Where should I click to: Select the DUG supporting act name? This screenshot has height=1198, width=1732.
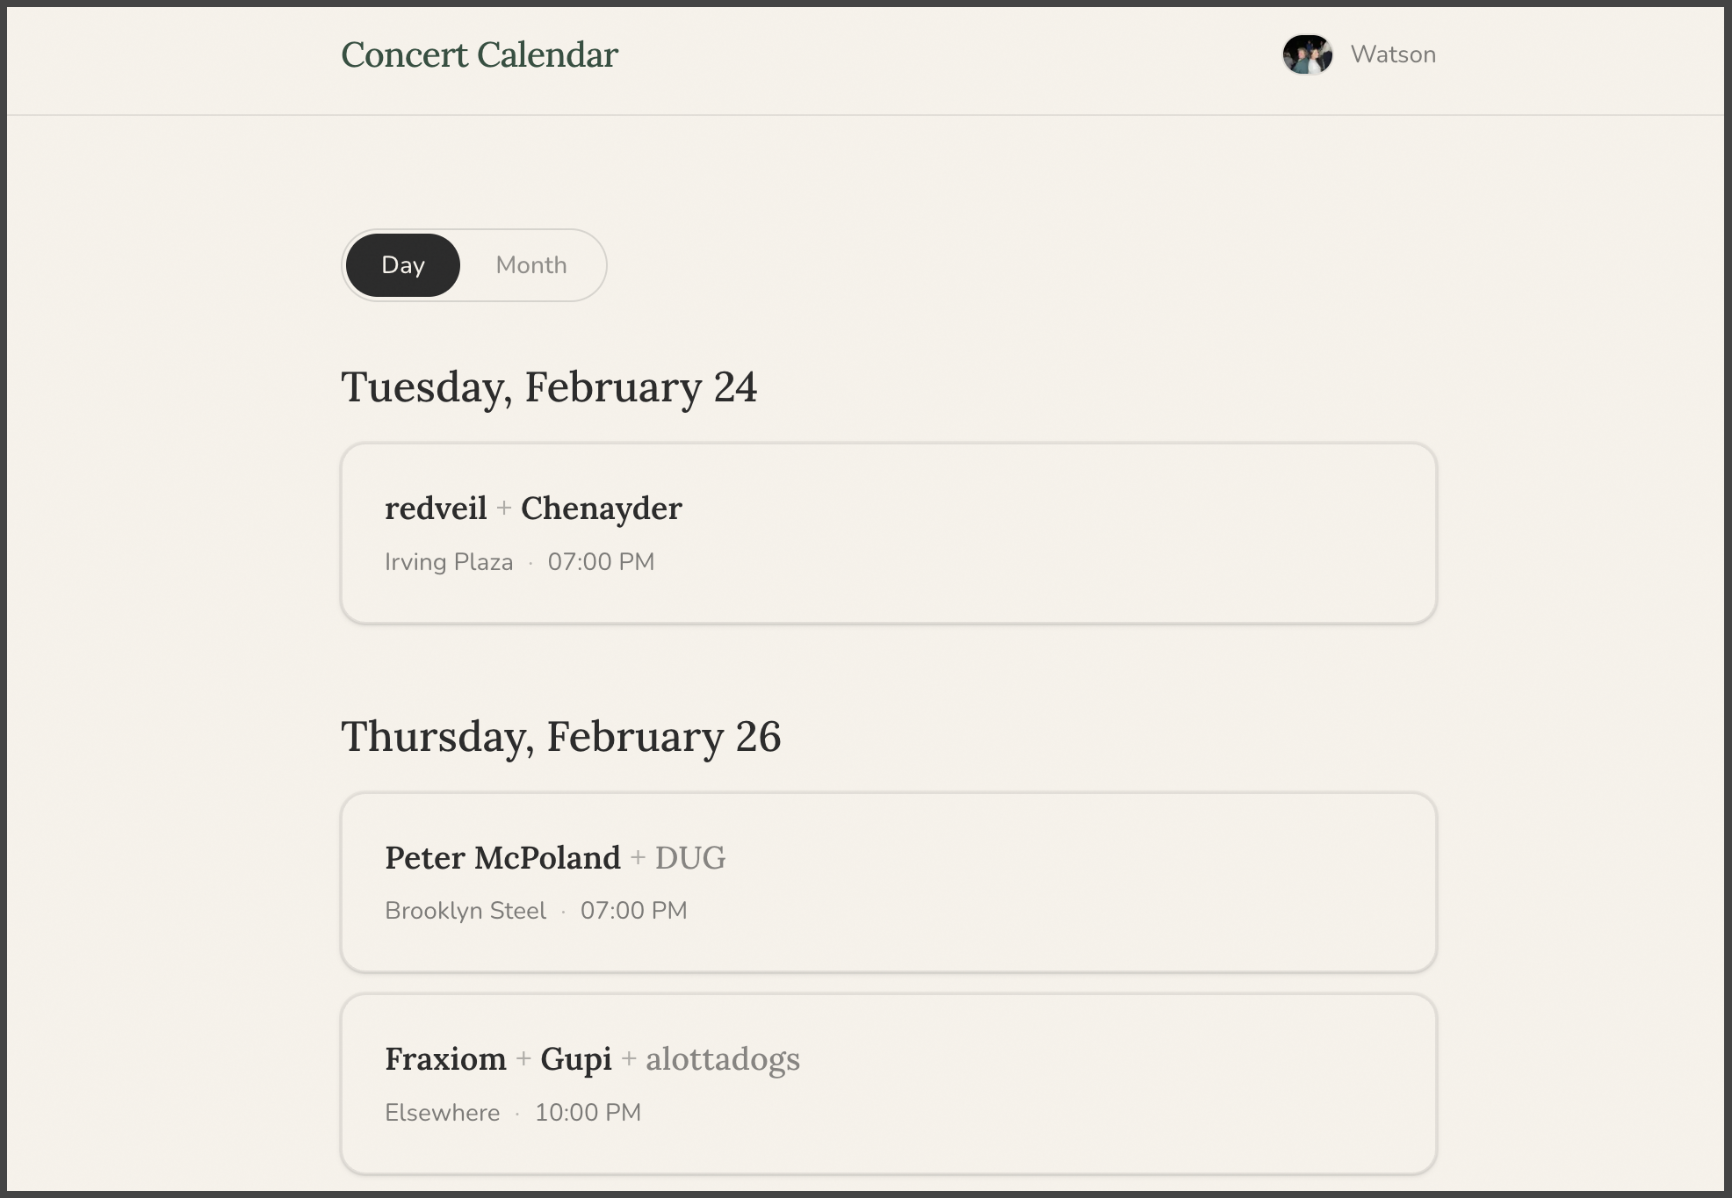(x=690, y=857)
